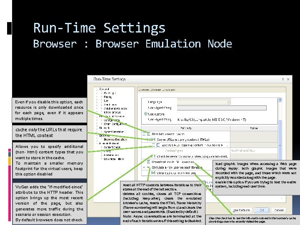The width and height of the screenshot is (300, 225).
Task: Select the Log node in the tree
Action: tap(106, 101)
